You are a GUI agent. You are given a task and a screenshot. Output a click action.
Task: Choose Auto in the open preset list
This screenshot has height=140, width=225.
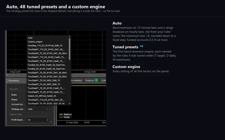coord(48,38)
